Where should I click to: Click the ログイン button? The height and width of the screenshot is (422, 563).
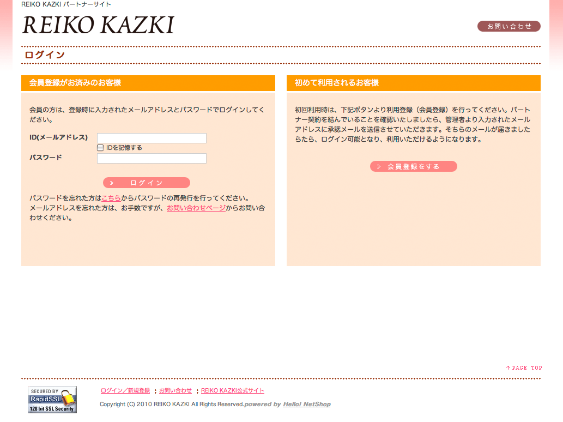point(147,183)
